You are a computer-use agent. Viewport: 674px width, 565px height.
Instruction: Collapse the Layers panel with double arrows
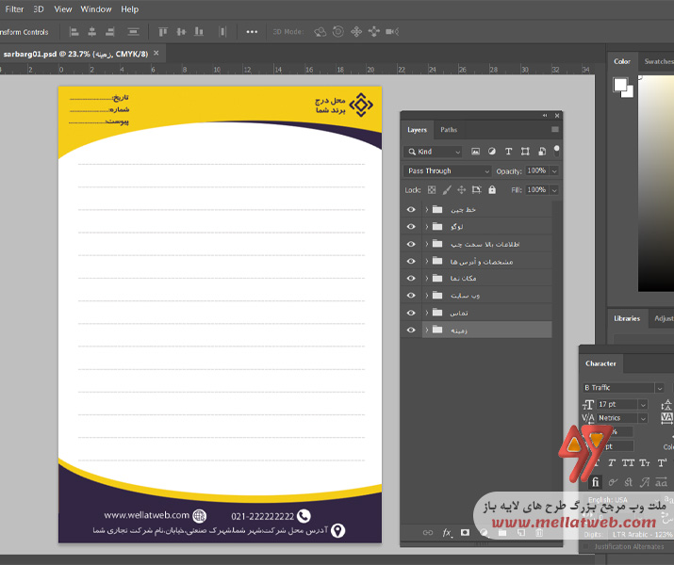coord(545,116)
